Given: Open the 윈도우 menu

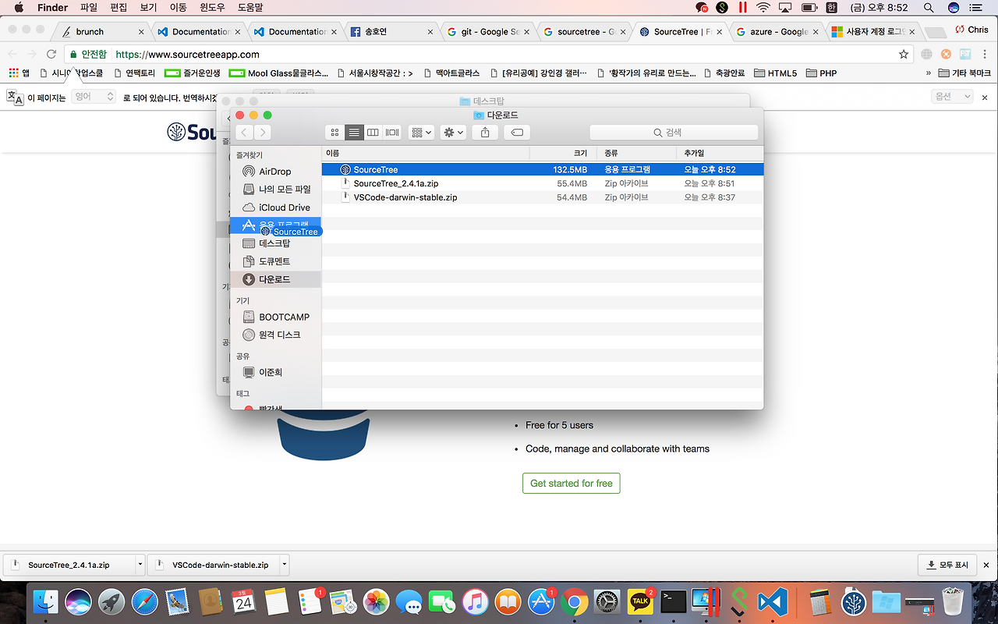Looking at the screenshot, I should [x=212, y=8].
